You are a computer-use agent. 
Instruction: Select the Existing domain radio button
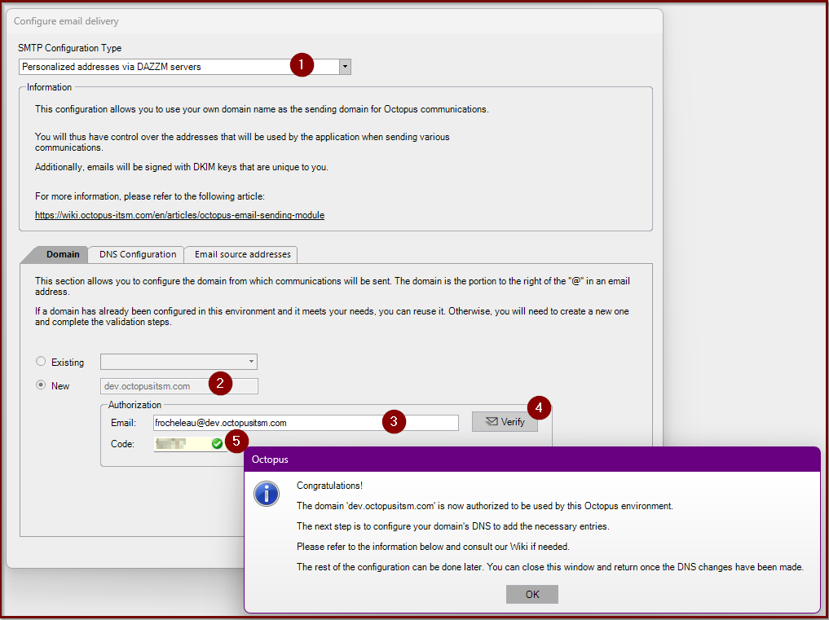tap(40, 361)
